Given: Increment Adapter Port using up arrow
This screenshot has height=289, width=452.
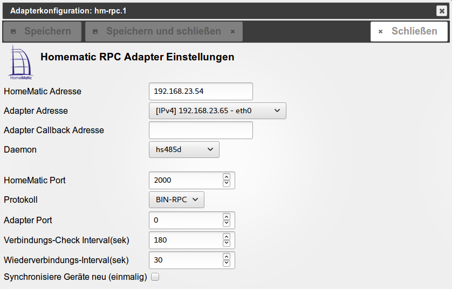Looking at the screenshot, I should (227, 217).
